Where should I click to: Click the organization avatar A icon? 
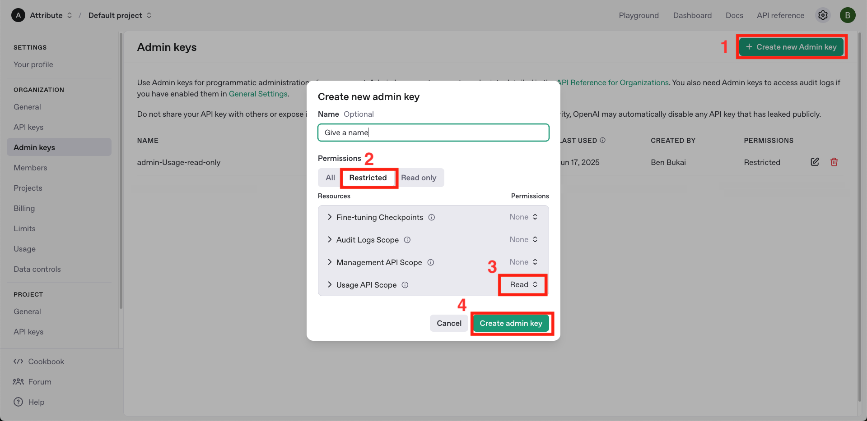click(18, 15)
